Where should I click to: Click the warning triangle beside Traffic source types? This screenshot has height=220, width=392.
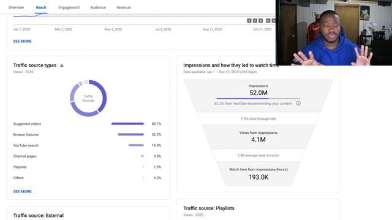pos(62,65)
